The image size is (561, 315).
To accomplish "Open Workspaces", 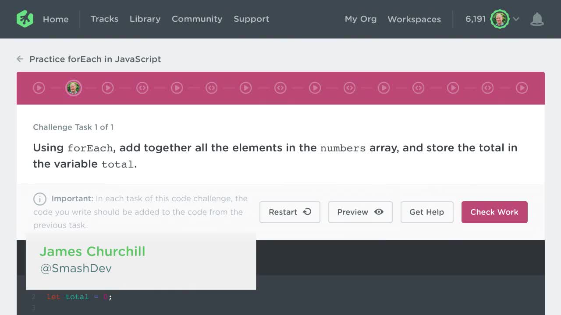I will coord(414,19).
